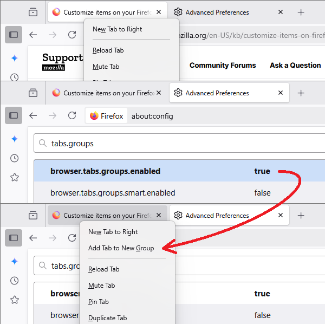Click false value in middle screenshot

(x=262, y=193)
